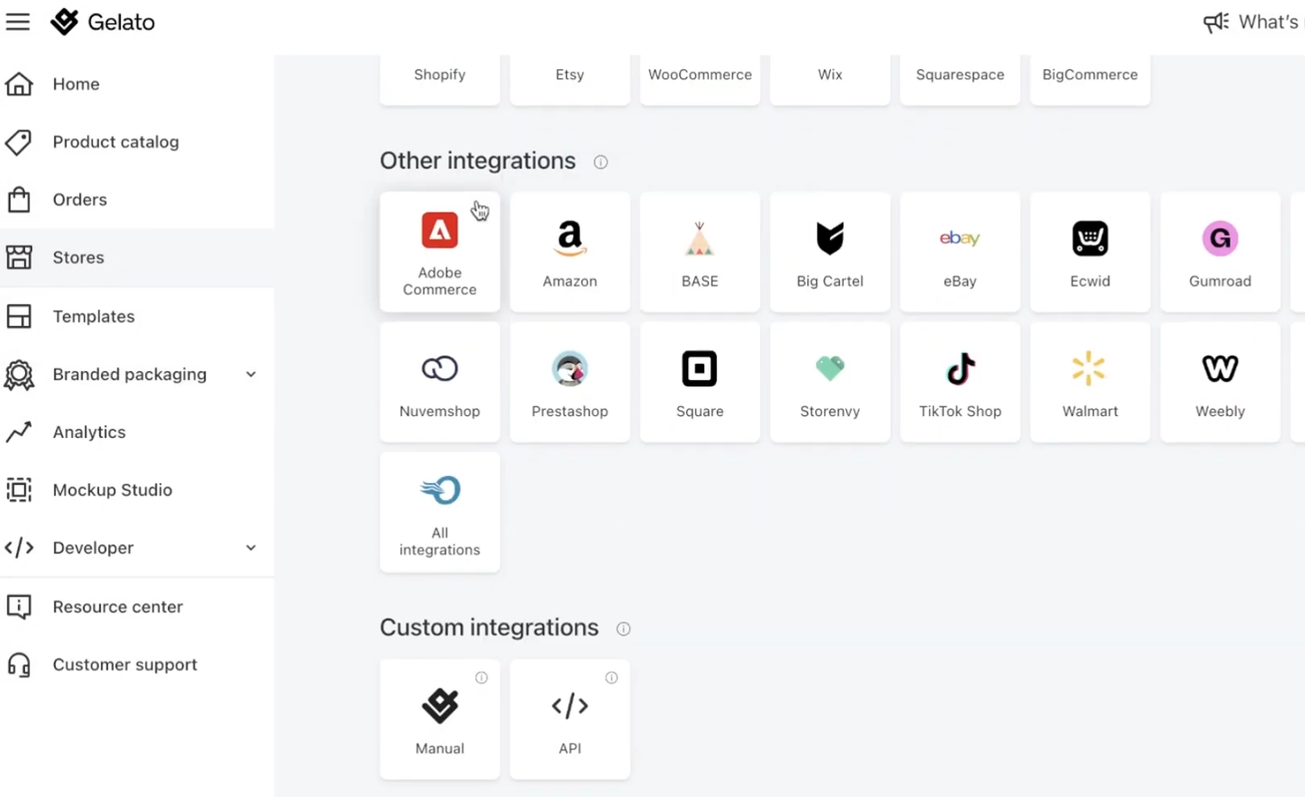The width and height of the screenshot is (1305, 797).
Task: Click the Product catalog tag icon
Action: (x=19, y=142)
